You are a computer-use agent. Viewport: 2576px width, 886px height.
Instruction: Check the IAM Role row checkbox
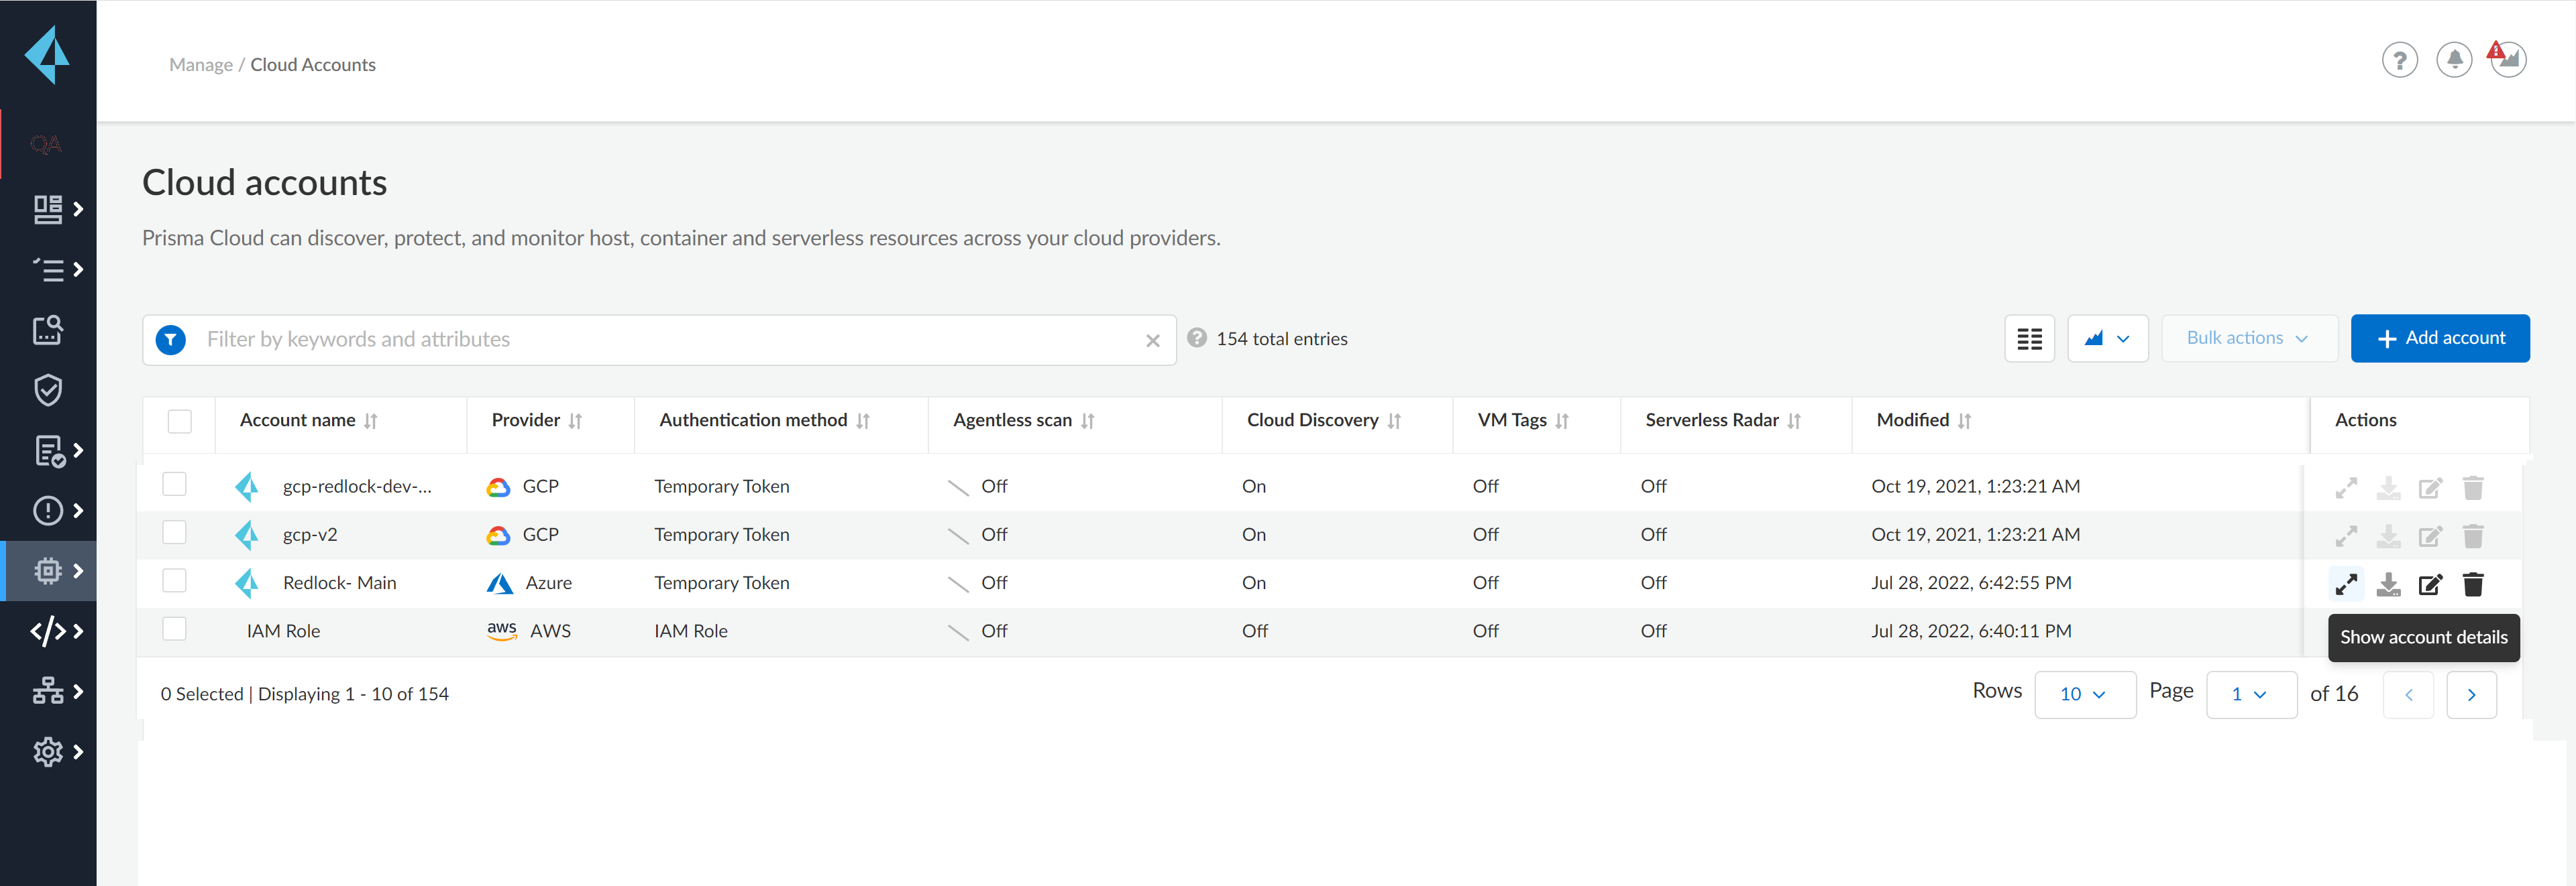[174, 628]
